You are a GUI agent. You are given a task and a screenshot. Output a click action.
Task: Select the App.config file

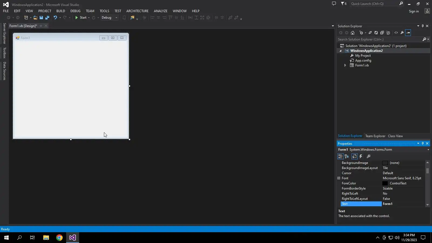click(363, 60)
